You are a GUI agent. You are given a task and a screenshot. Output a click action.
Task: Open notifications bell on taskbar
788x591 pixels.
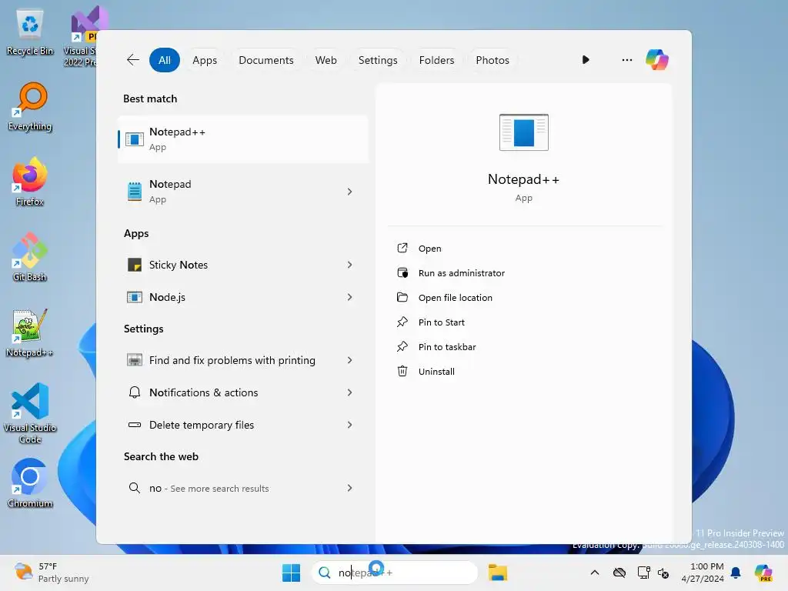(736, 573)
